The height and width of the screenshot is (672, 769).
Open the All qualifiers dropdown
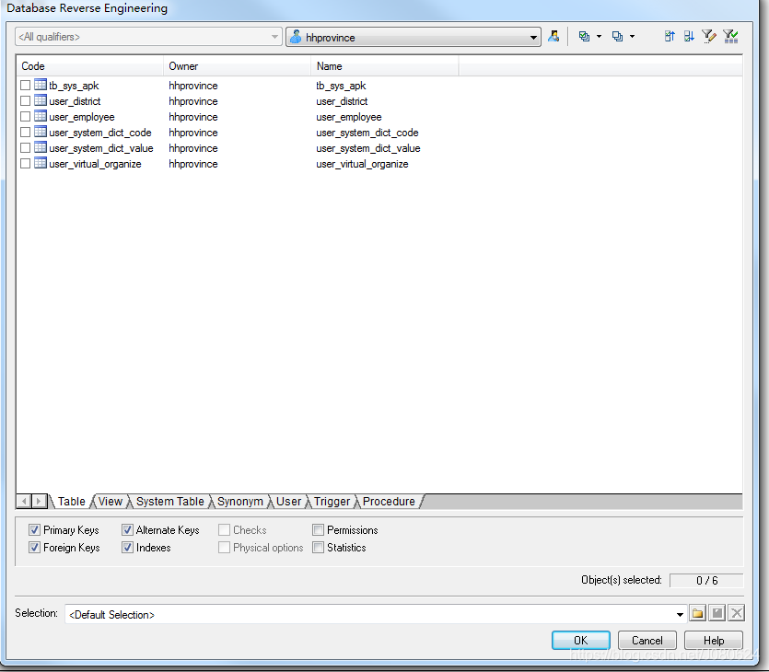148,37
